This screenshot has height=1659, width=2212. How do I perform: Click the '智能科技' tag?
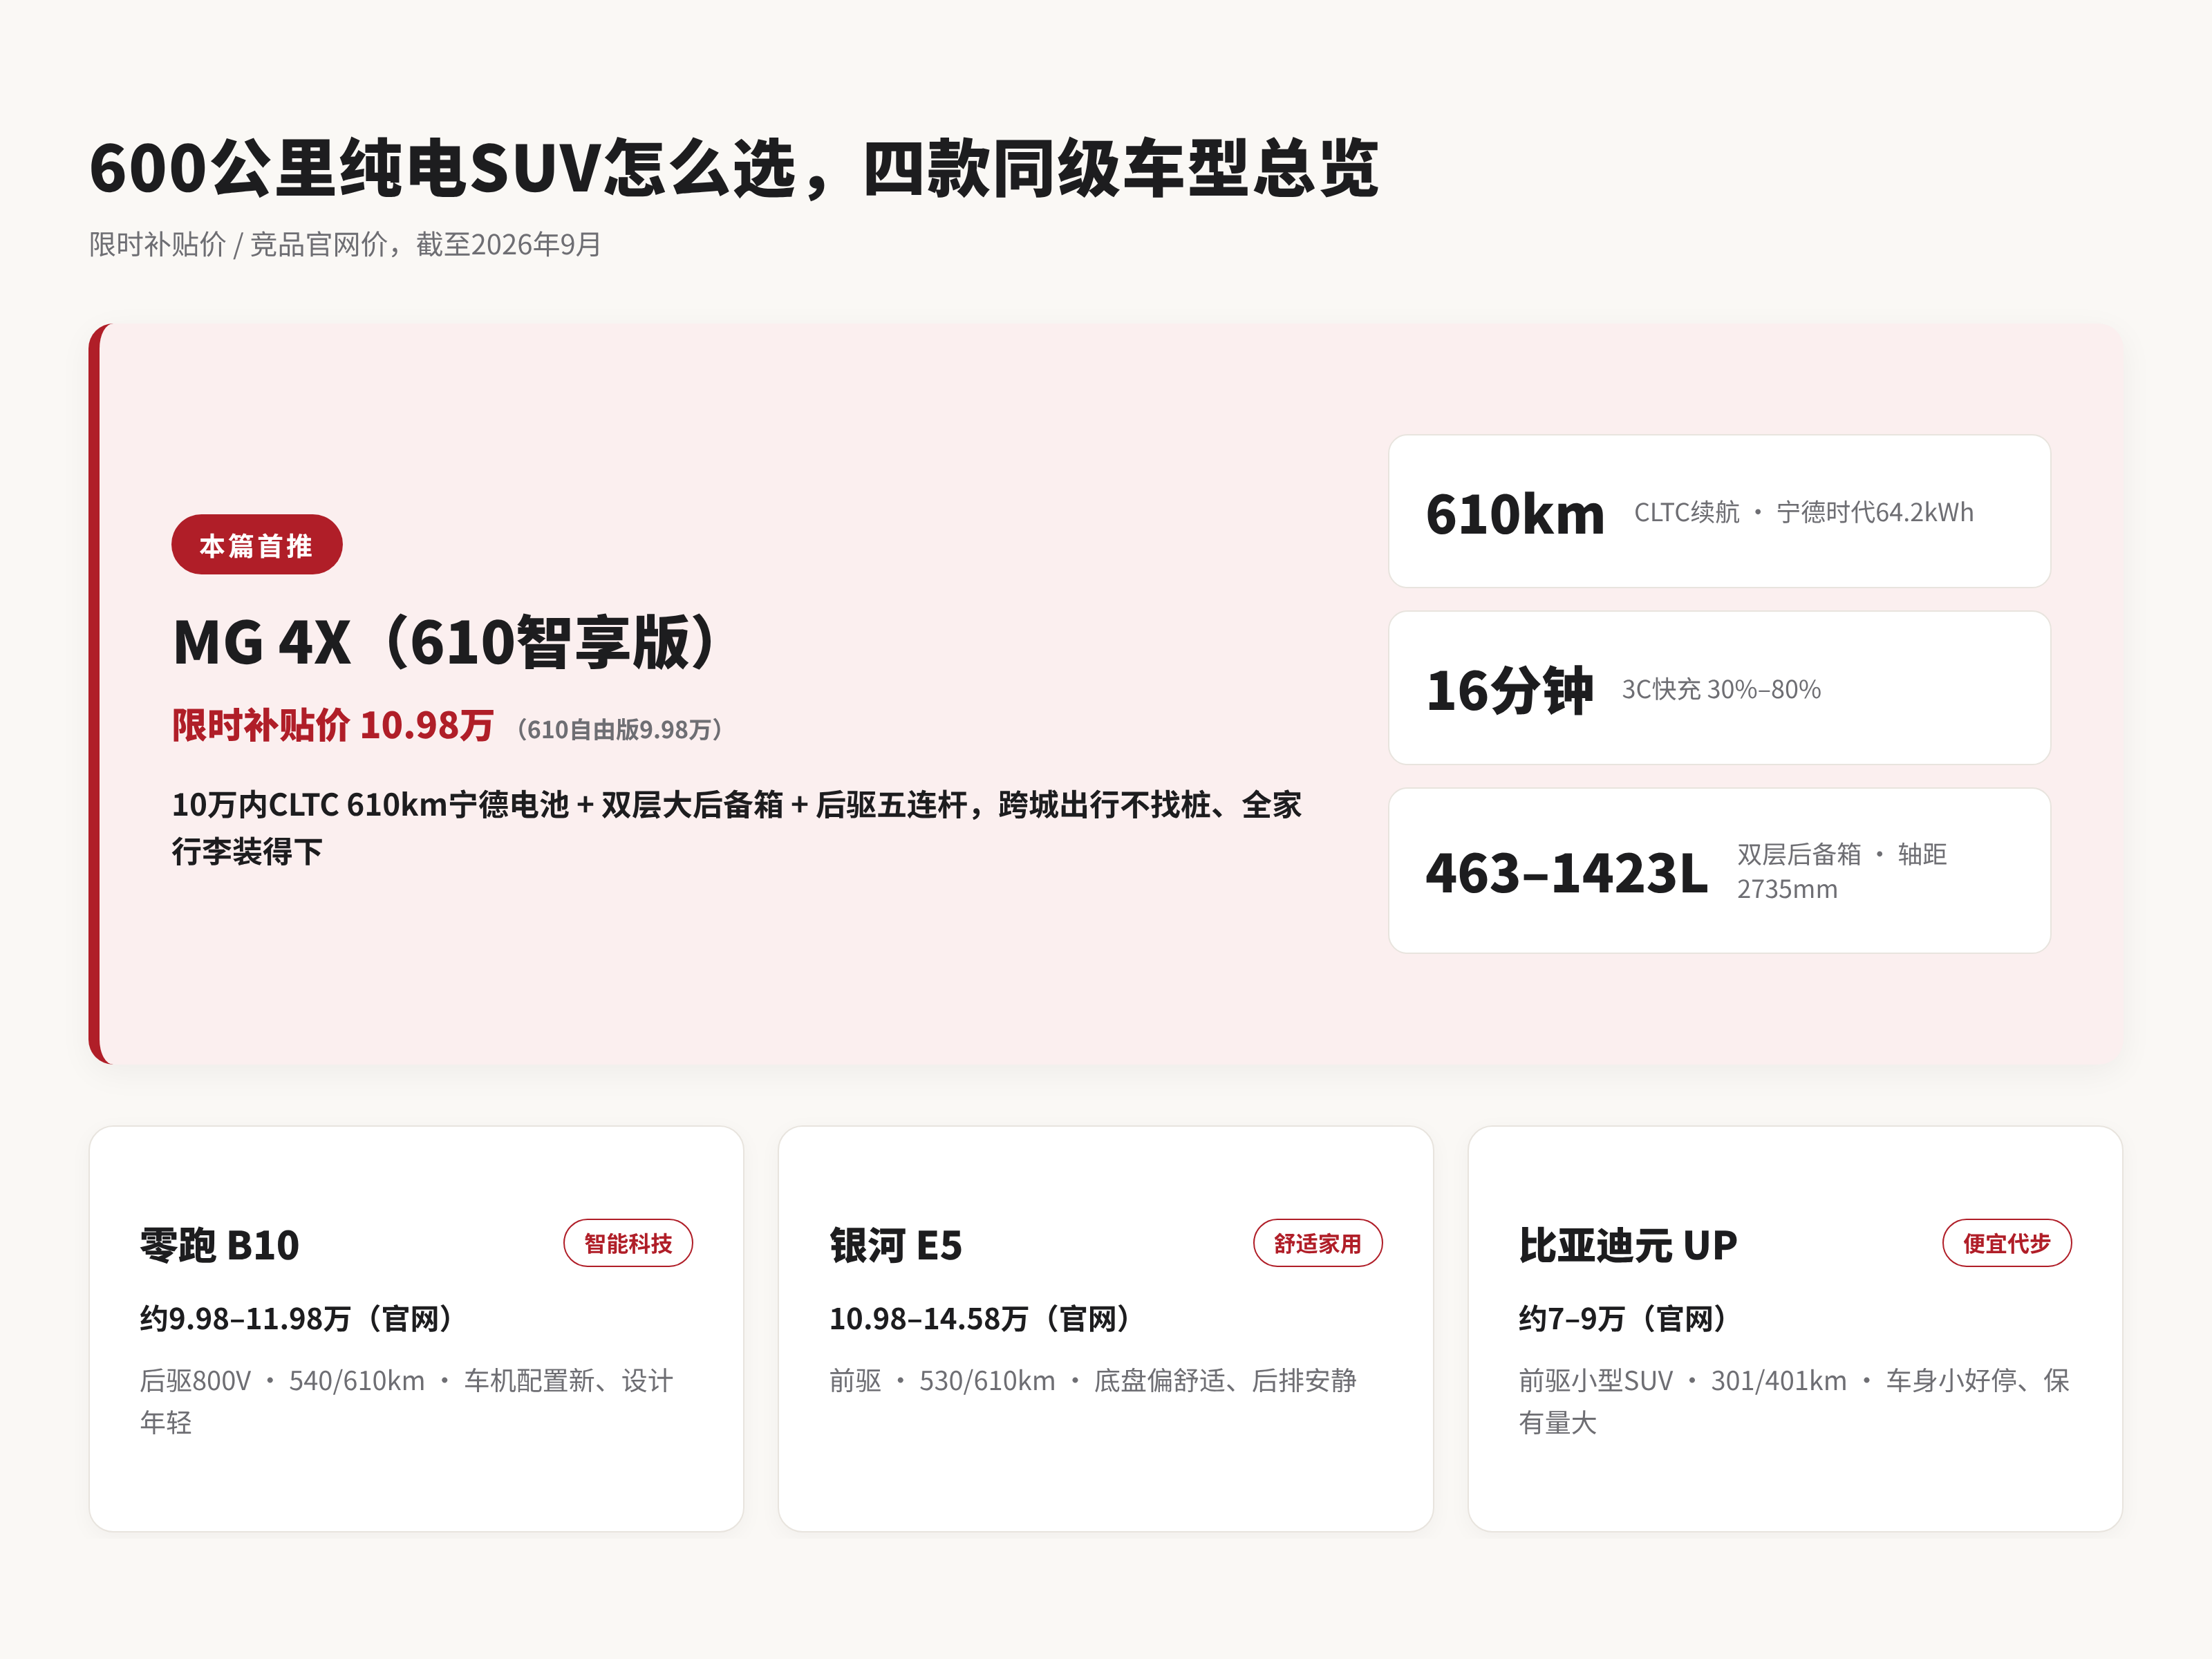(x=628, y=1243)
